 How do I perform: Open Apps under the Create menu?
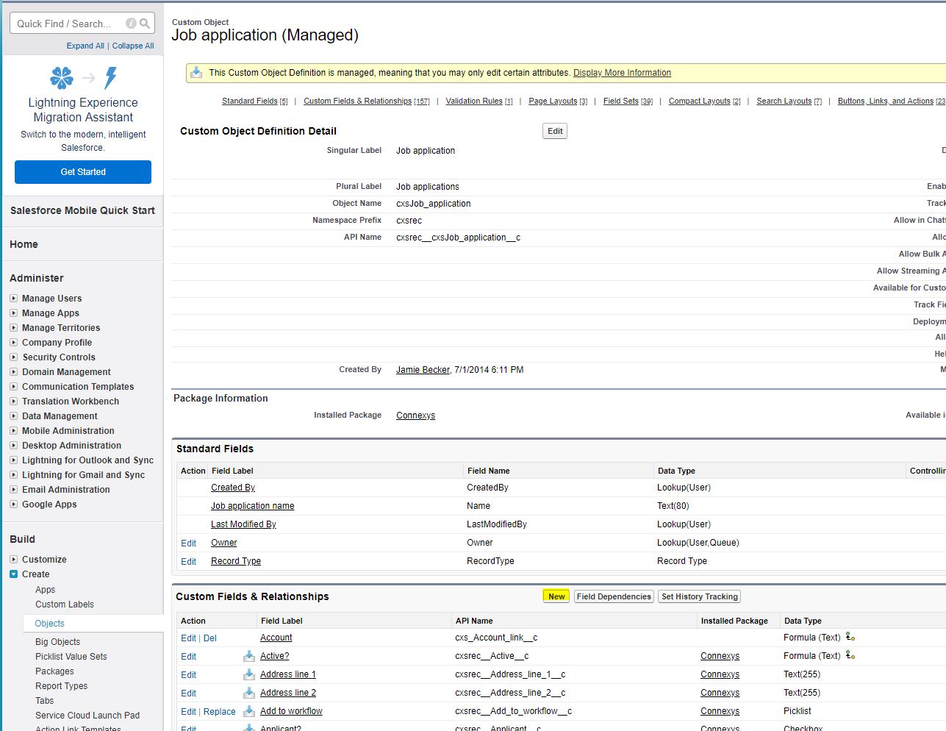(x=45, y=590)
